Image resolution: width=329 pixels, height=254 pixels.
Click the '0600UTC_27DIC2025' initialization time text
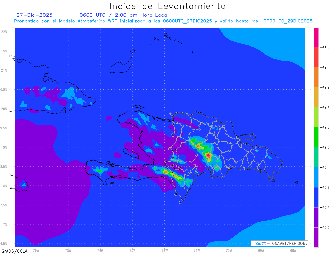tap(188, 21)
